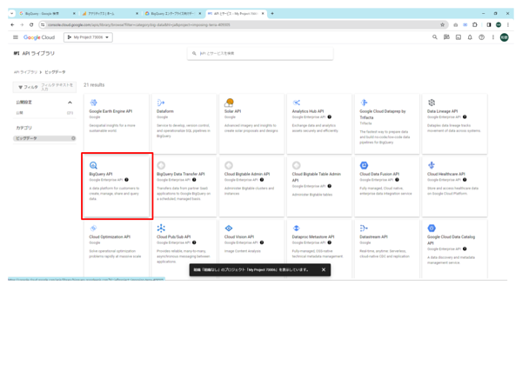Image resolution: width=522 pixels, height=391 pixels.
Task: Switch to the BigQuery Google search tab
Action: [x=47, y=14]
